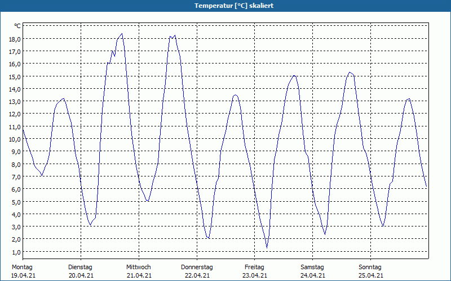Select the Mittwoch day label
451x281 pixels.
point(138,267)
